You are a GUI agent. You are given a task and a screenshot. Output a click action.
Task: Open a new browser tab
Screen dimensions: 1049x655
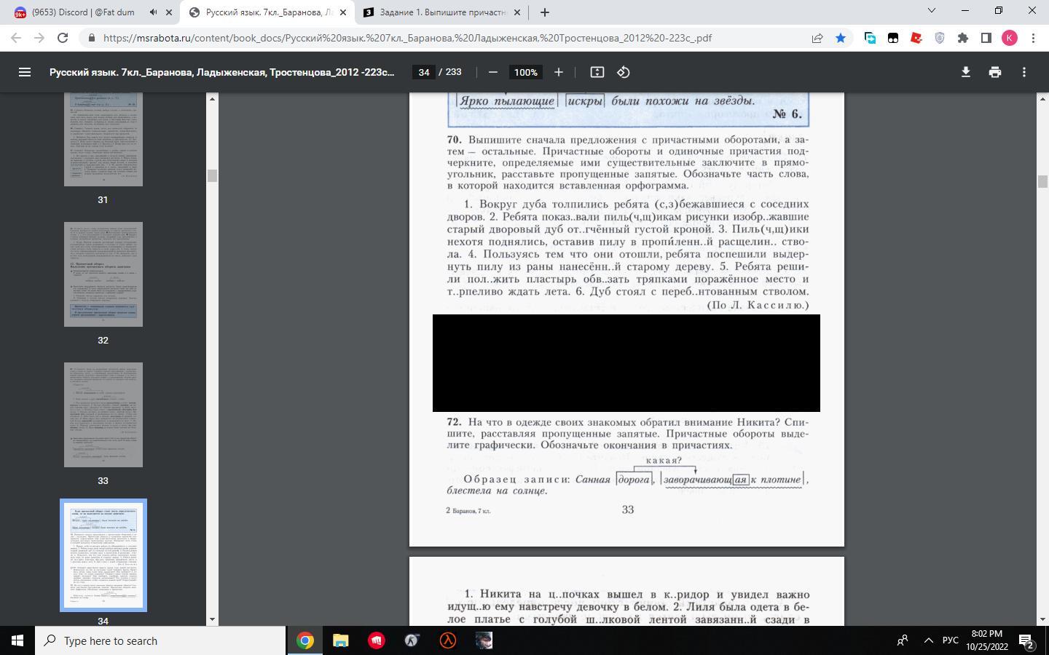point(545,12)
